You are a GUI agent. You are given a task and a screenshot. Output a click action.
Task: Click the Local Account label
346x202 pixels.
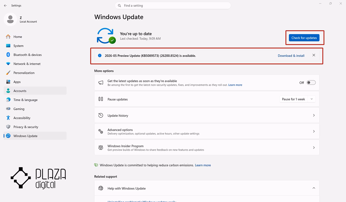(28, 22)
